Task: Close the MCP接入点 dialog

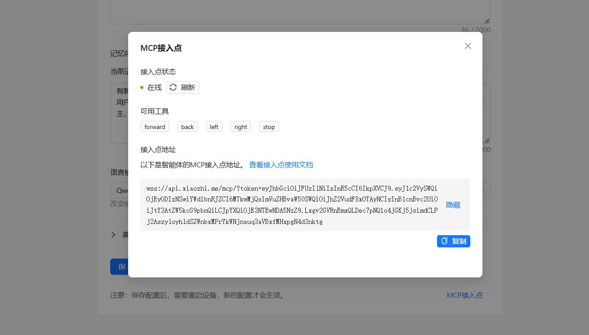Action: 468,46
